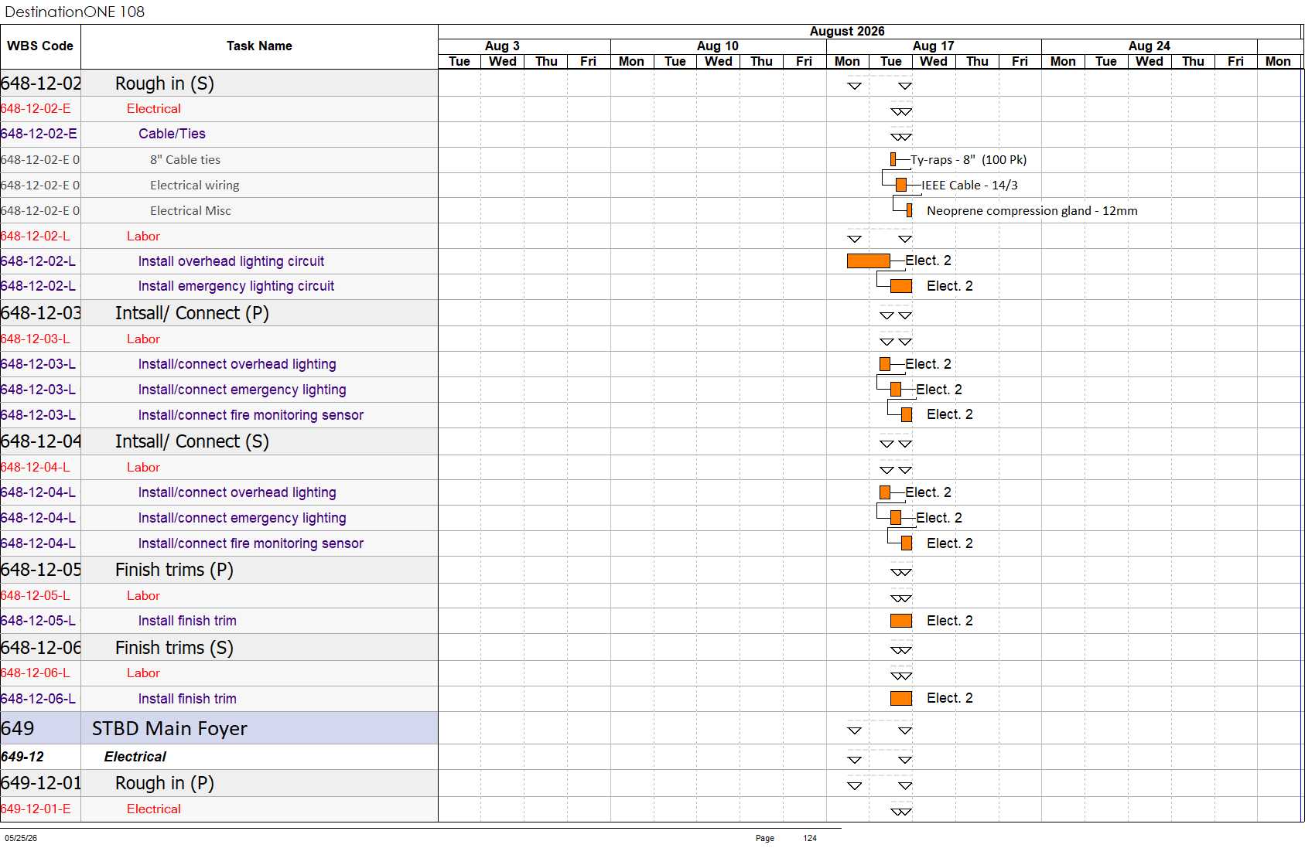Screen dimensions: 1305x848
Task: Select the Neoprene compression gland bar
Action: (909, 210)
